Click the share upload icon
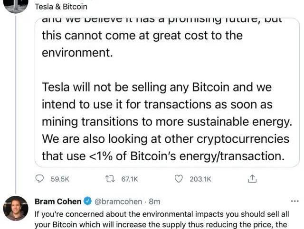 252,179
